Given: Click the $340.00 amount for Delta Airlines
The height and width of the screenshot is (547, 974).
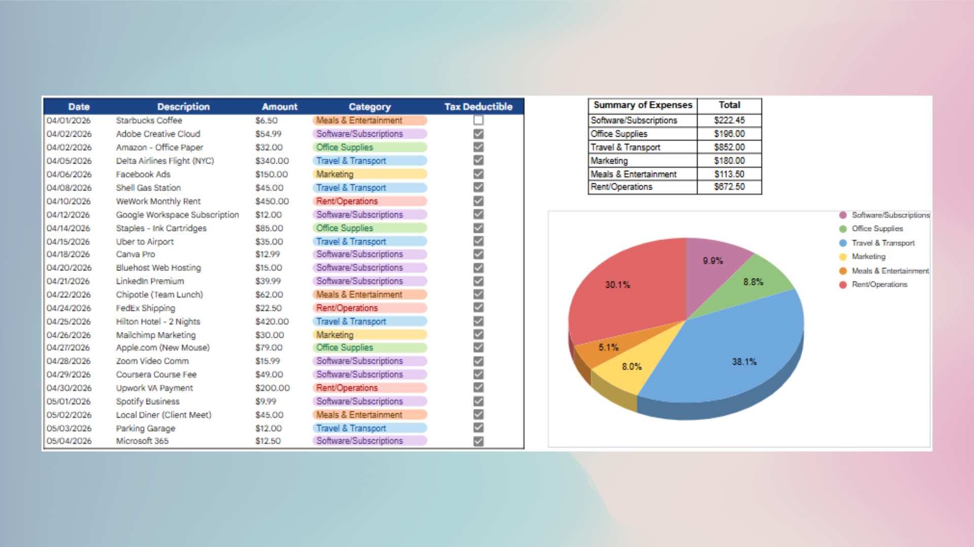Looking at the screenshot, I should coord(272,161).
